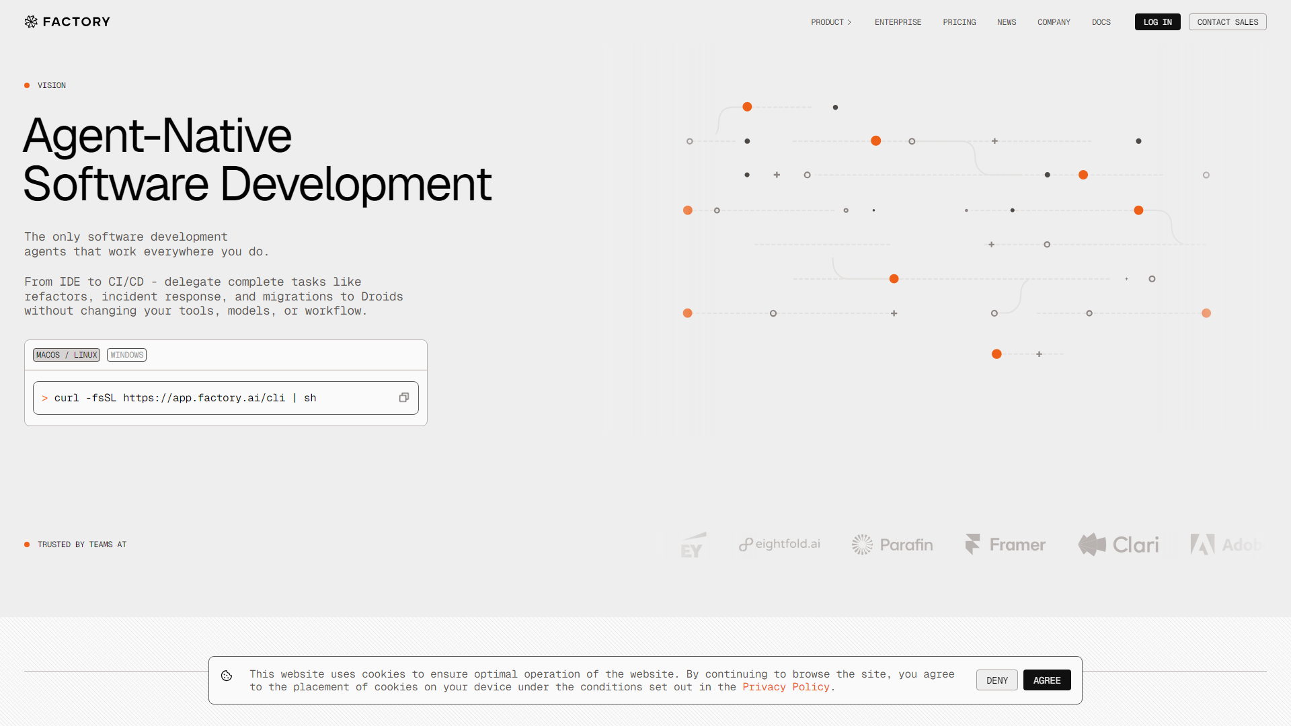Go to the NEWS section
This screenshot has height=726, width=1291.
[x=1006, y=22]
